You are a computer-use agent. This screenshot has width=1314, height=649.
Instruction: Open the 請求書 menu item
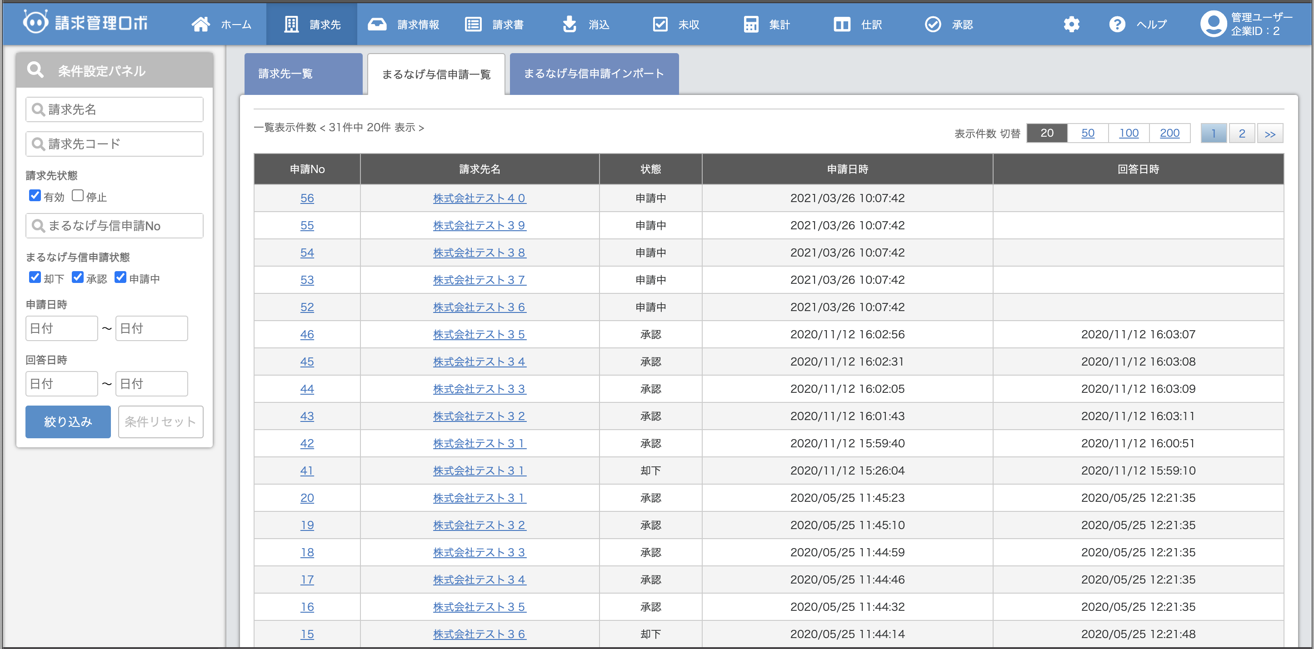coord(508,25)
